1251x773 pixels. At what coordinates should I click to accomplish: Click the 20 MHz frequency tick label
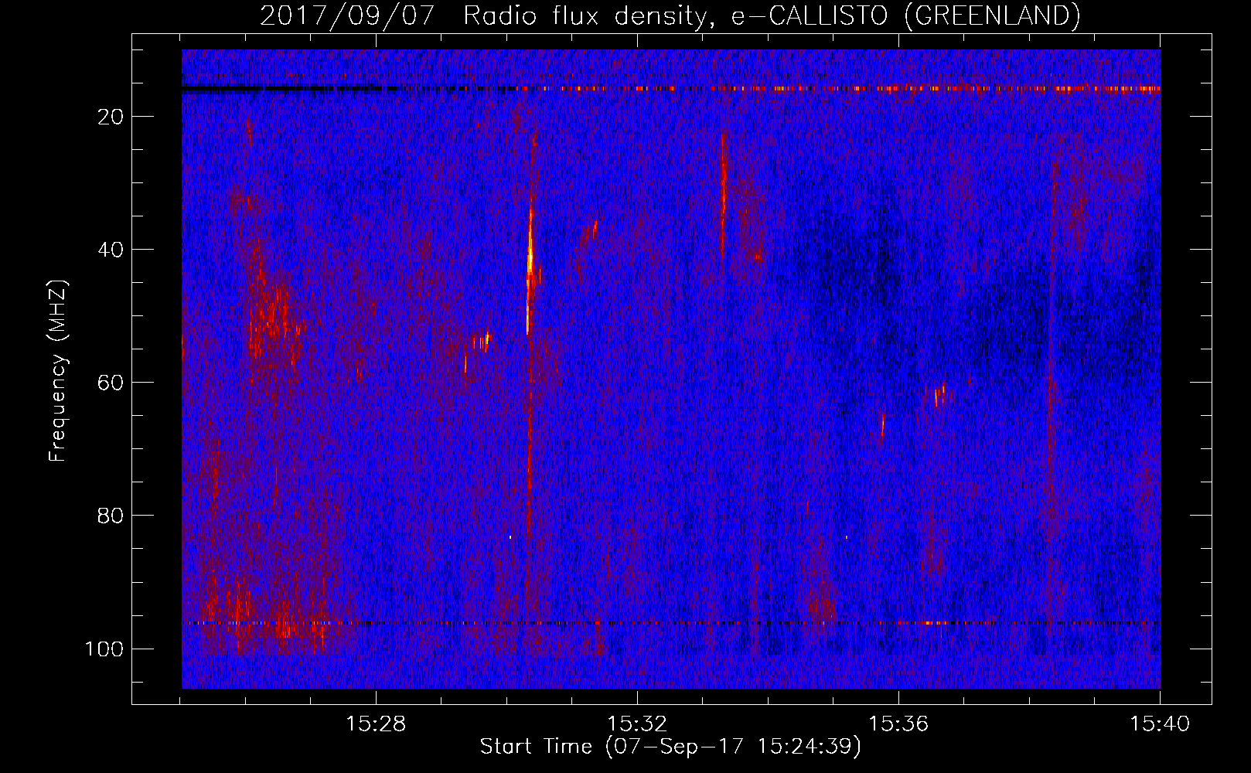pyautogui.click(x=111, y=117)
